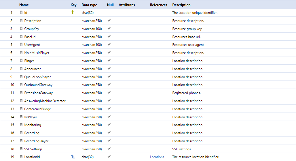Toggle Null checkmark for Ringer row

click(x=109, y=61)
